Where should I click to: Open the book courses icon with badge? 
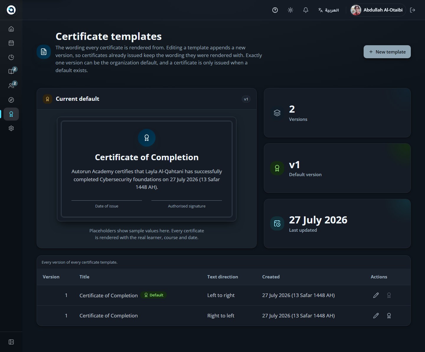tap(11, 71)
